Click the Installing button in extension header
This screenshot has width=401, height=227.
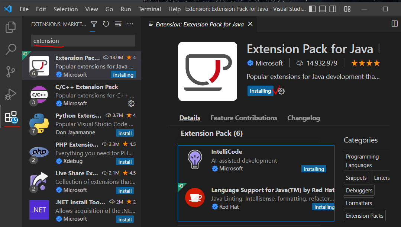pyautogui.click(x=261, y=91)
